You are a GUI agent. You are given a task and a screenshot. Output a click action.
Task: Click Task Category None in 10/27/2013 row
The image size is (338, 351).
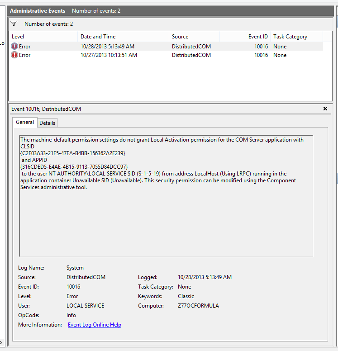click(x=280, y=55)
